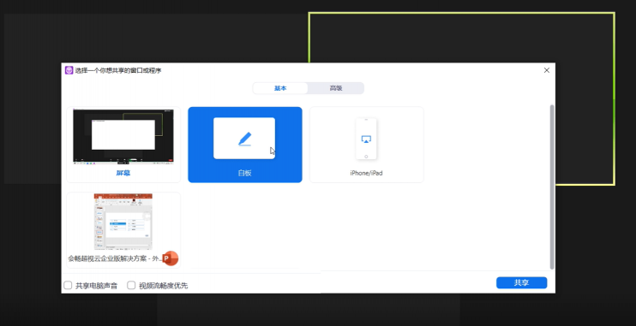
Task: Click the purple app icon in the dialog title bar
Action: pos(69,70)
